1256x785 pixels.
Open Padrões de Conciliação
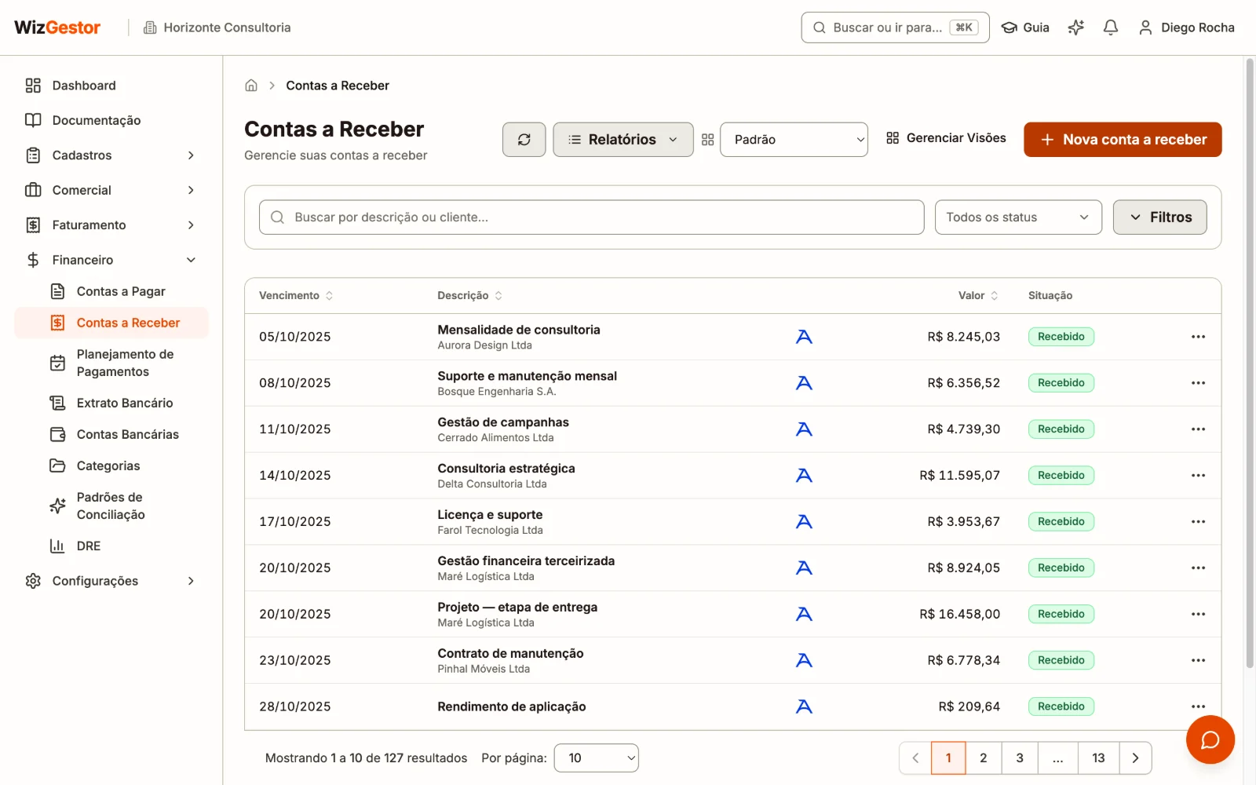pyautogui.click(x=111, y=506)
